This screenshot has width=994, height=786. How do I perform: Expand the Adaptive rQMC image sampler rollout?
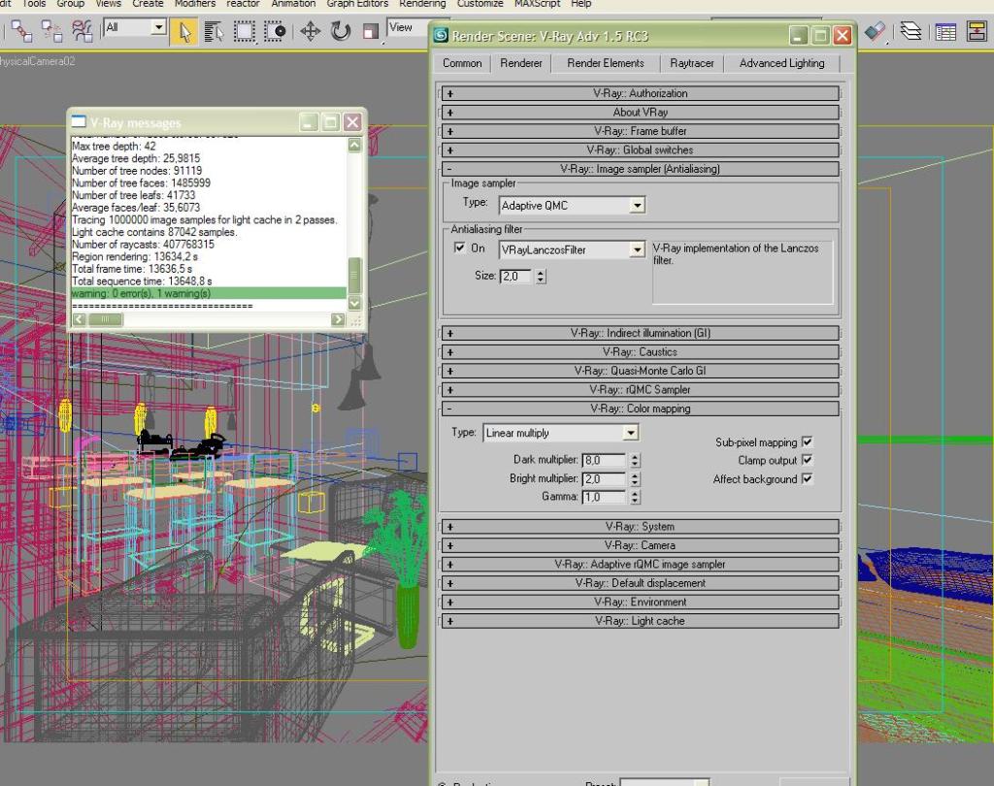pyautogui.click(x=641, y=564)
